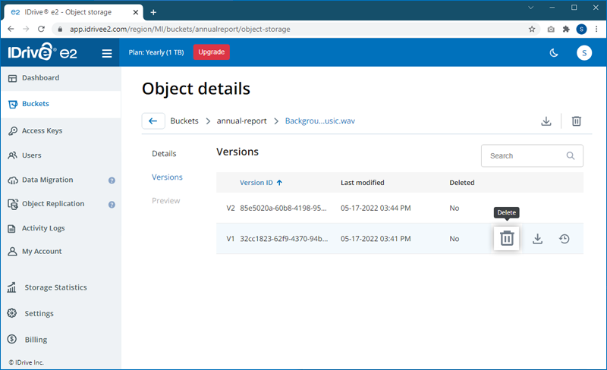This screenshot has width=607, height=370.
Task: Open Access Keys in the sidebar
Action: point(42,130)
